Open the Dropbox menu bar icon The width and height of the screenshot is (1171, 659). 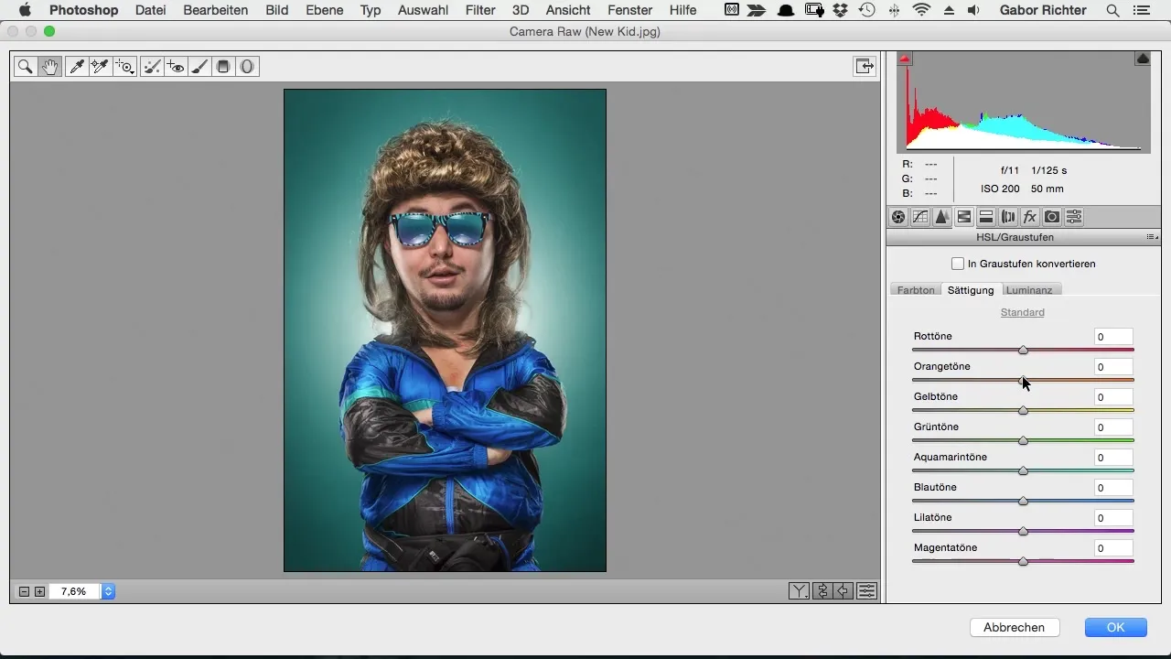[840, 10]
